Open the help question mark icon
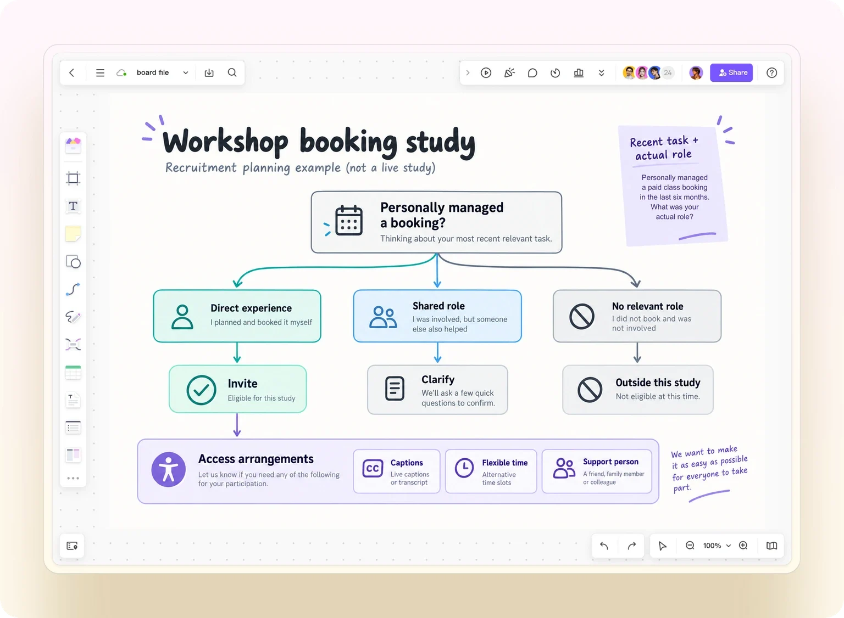Screen dimensions: 844x618 (x=771, y=72)
